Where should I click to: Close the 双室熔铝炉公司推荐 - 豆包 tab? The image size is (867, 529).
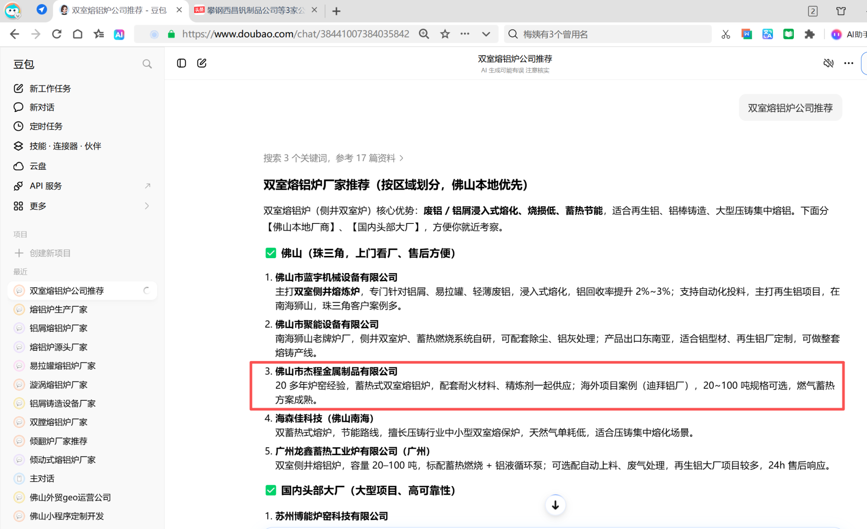(x=179, y=10)
